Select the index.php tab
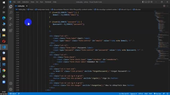 [21, 6]
